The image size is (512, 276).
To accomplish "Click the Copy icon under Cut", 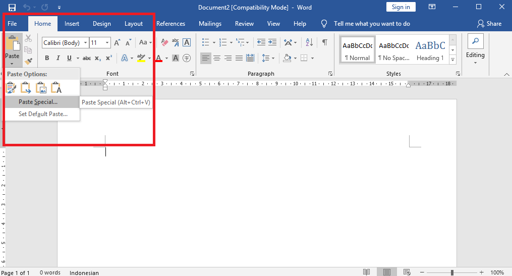I will click(x=28, y=49).
